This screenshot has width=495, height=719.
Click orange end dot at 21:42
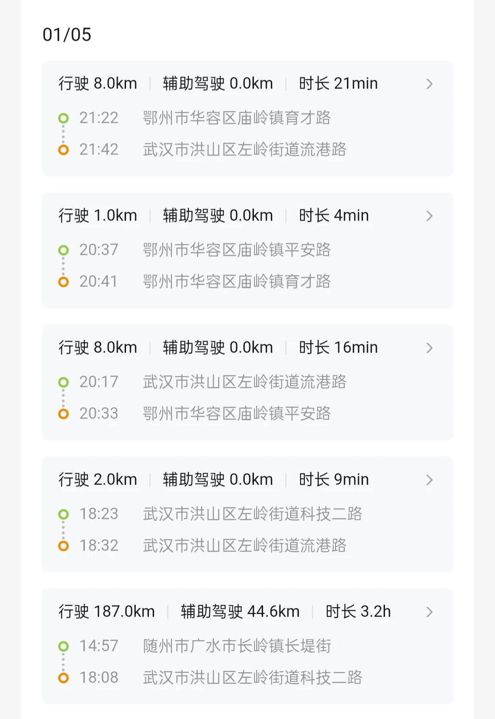(64, 149)
